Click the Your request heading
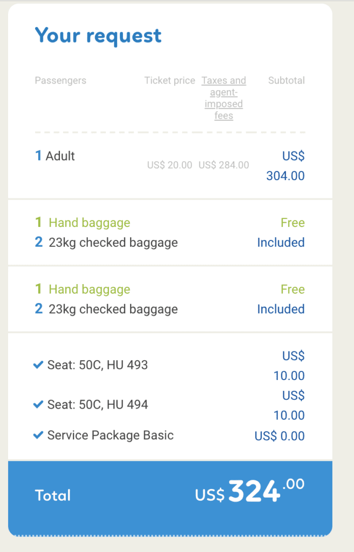This screenshot has height=552, width=354. (98, 35)
